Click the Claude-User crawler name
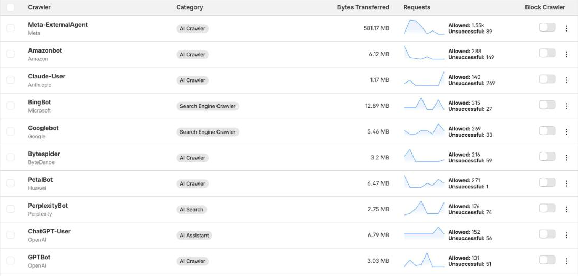Screen dimensions: 578x276 [46, 76]
